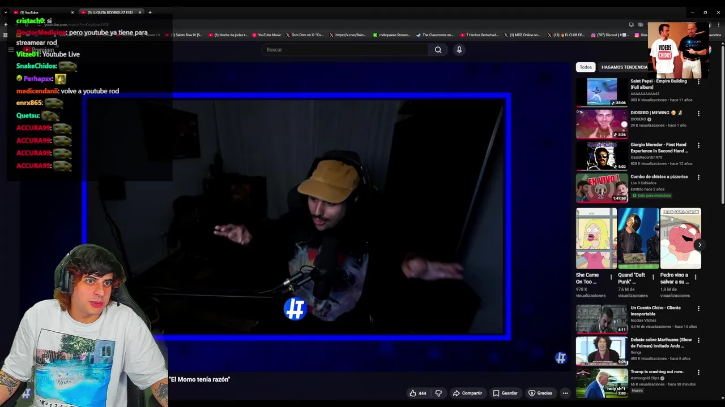The image size is (725, 407).
Task: Open options for Saint Pepsi video
Action: 698,82
